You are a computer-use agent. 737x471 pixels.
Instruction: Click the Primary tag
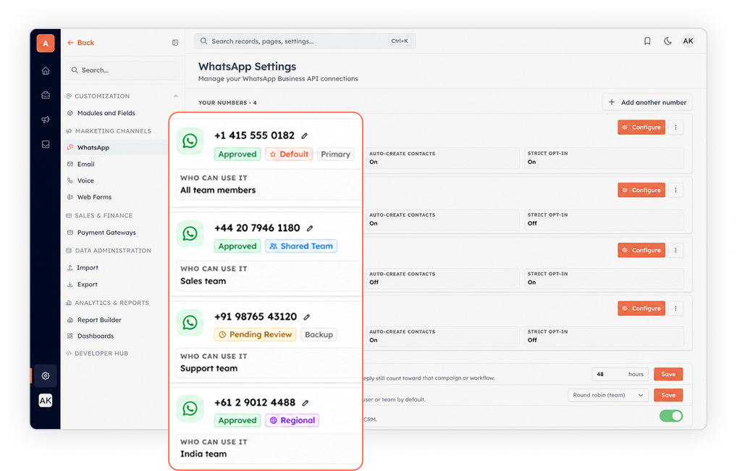(336, 154)
